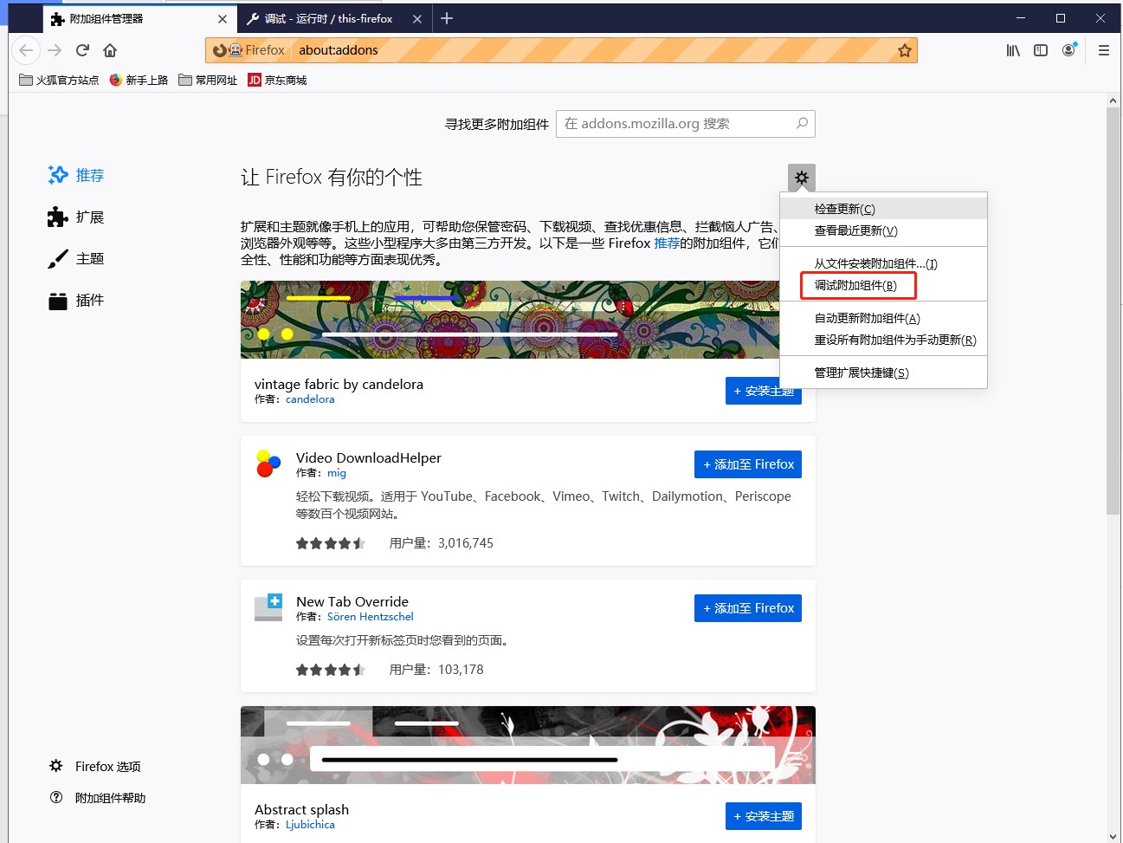Screen dimensions: 1123x843
Task: Install the Abstract splash theme
Action: click(x=764, y=816)
